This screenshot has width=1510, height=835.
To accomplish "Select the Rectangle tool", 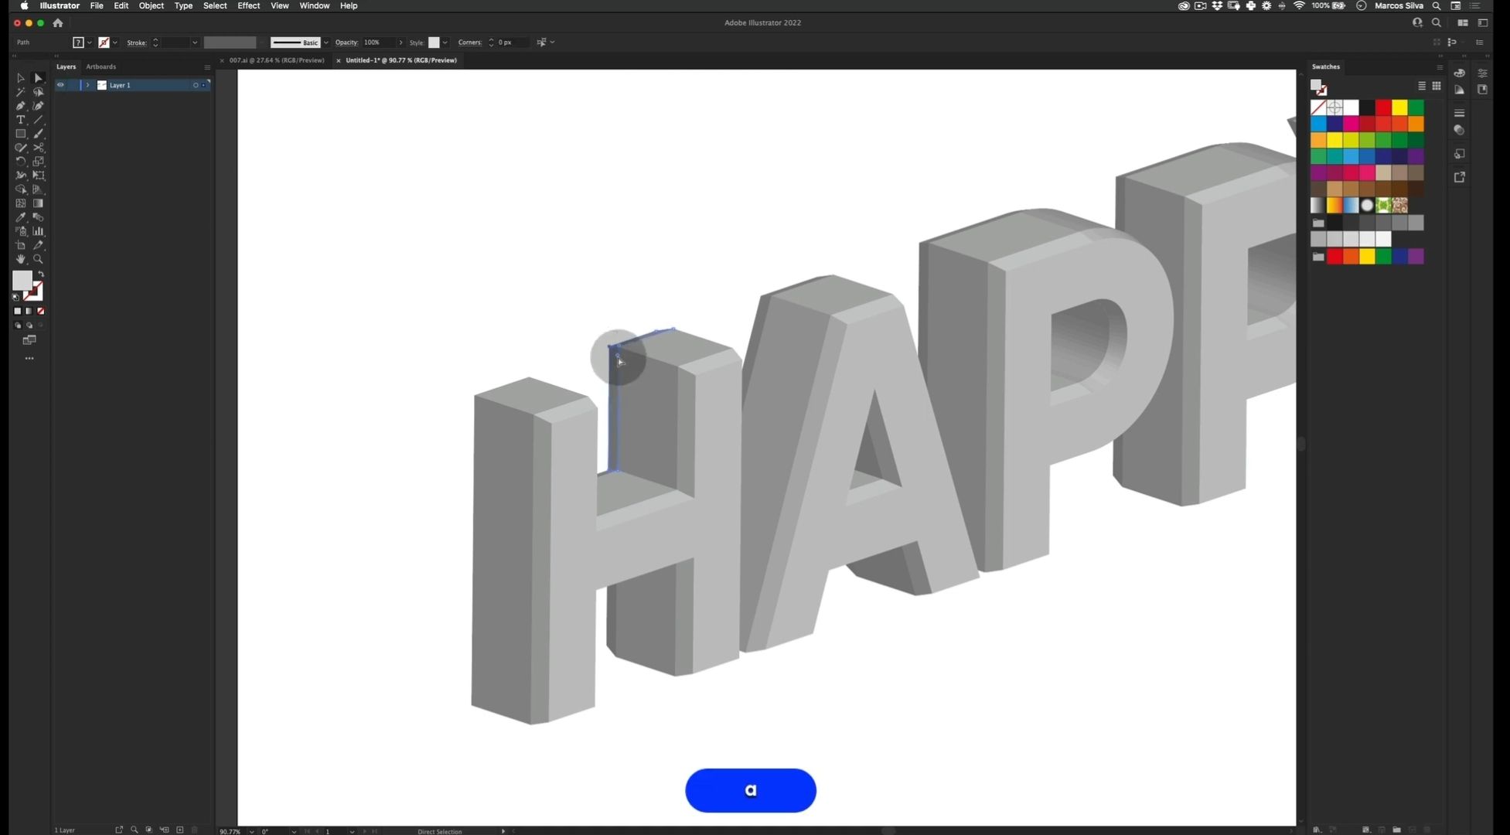I will point(21,134).
